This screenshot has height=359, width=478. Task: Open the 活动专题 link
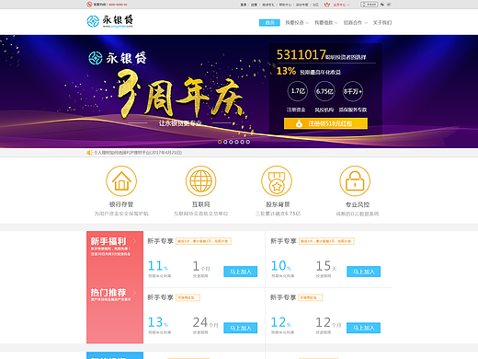pos(302,5)
